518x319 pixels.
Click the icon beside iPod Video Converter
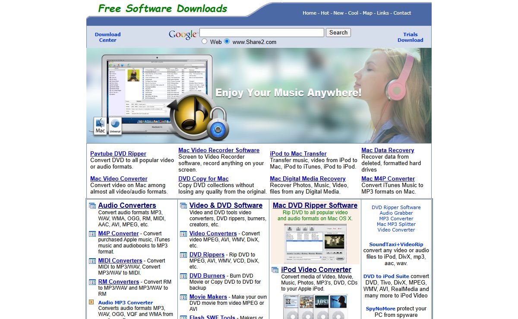tap(275, 270)
